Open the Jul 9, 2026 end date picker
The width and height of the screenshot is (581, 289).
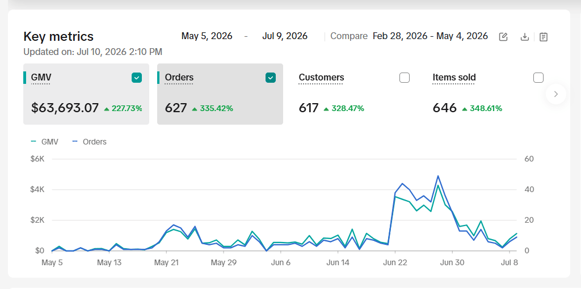click(285, 36)
